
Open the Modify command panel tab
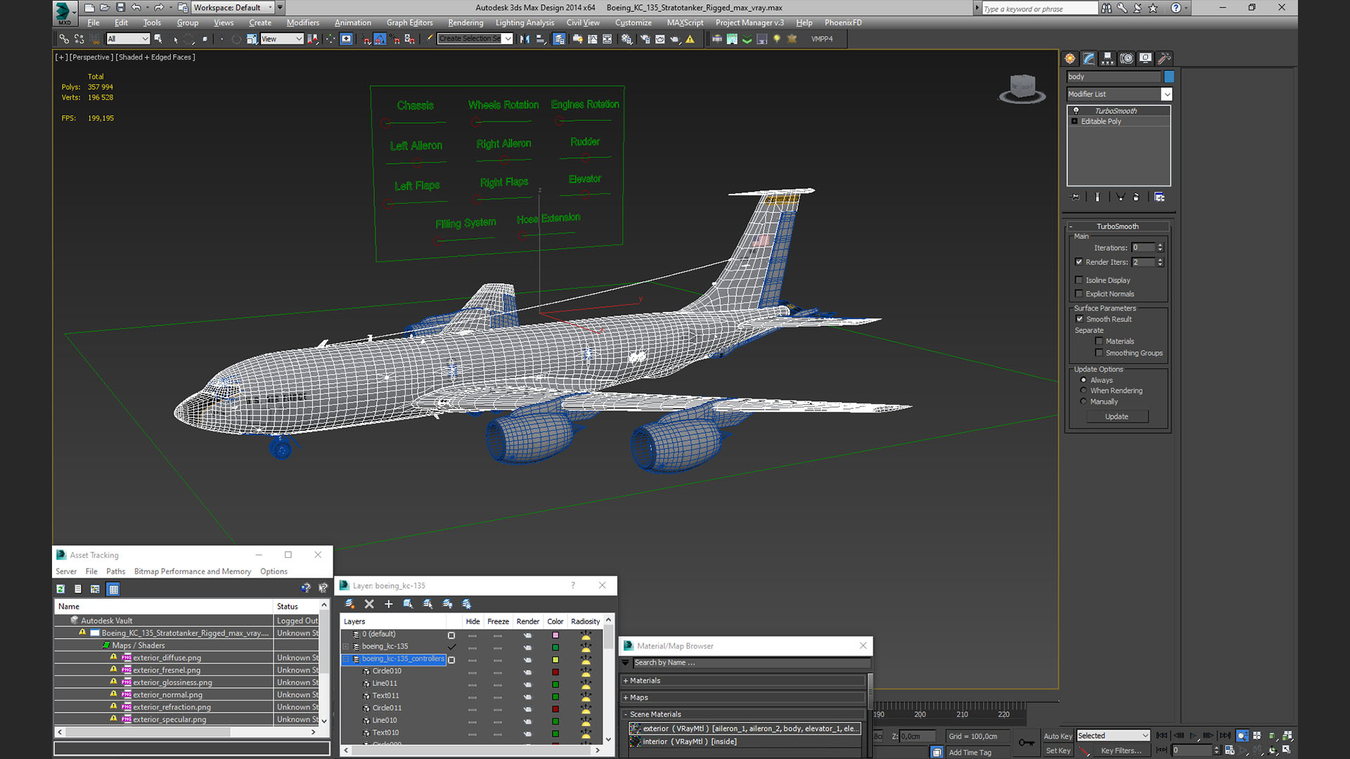point(1088,58)
